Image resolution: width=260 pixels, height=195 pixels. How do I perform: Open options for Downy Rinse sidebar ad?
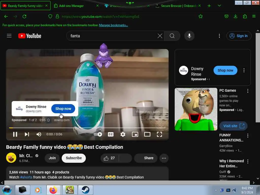click(x=244, y=70)
